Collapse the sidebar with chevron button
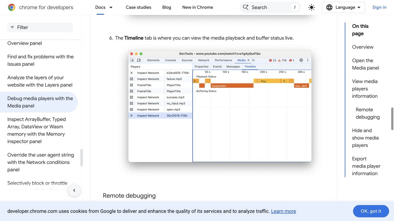394x221 pixels. tap(74, 190)
